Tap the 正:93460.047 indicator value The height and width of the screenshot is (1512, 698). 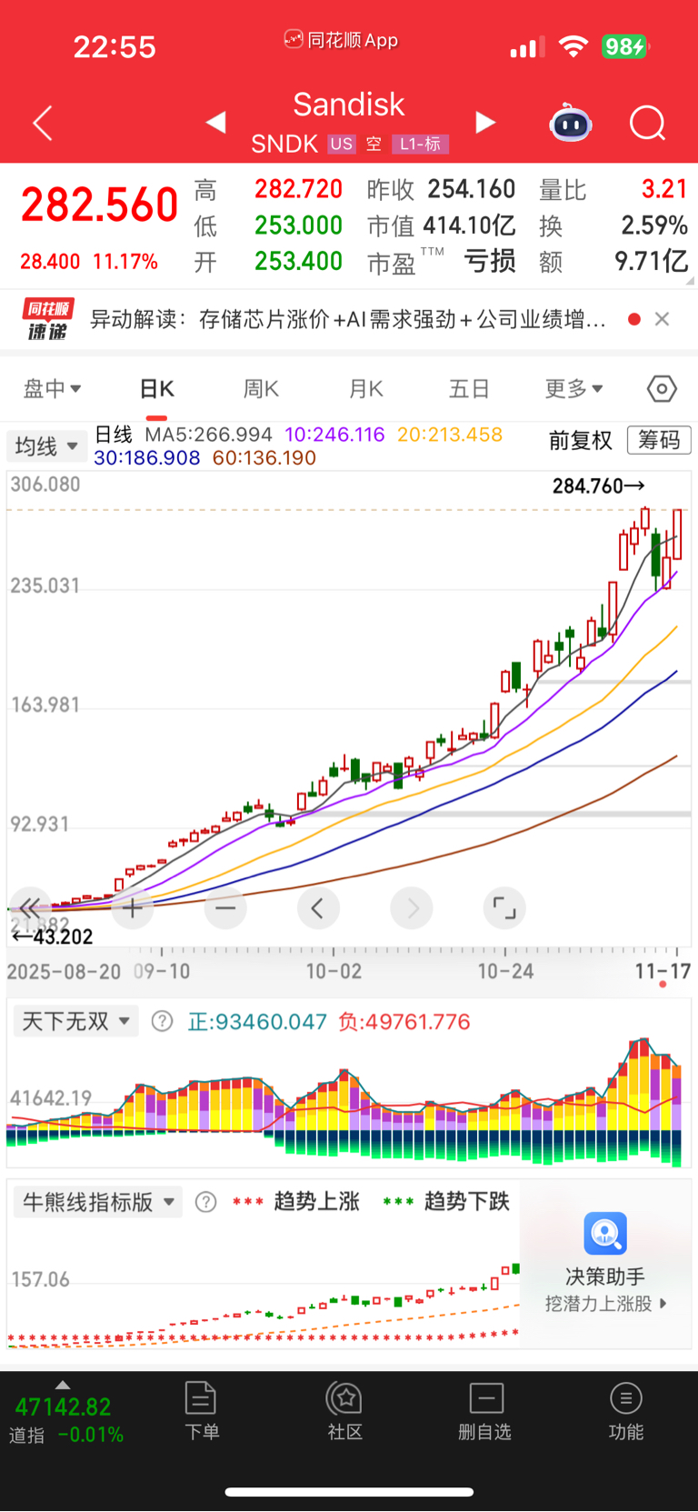[x=257, y=1022]
